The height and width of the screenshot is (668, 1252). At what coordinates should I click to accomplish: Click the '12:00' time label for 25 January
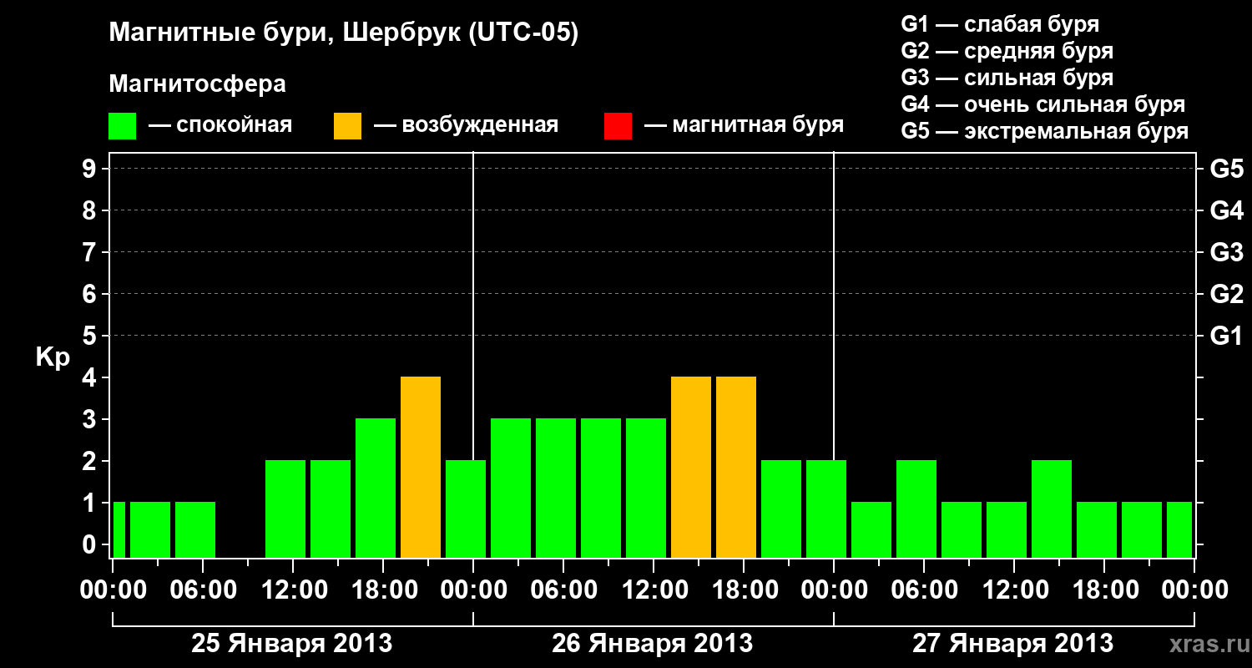[293, 590]
